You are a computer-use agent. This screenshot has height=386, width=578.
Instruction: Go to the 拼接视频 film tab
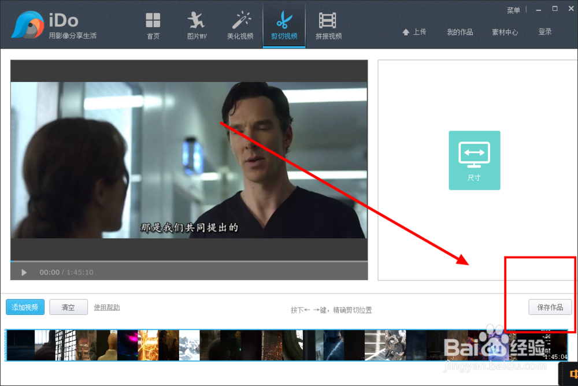328,25
